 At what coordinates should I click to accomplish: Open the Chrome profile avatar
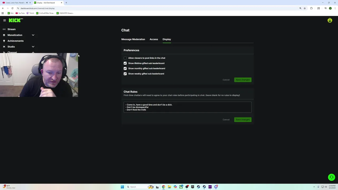(x=330, y=8)
